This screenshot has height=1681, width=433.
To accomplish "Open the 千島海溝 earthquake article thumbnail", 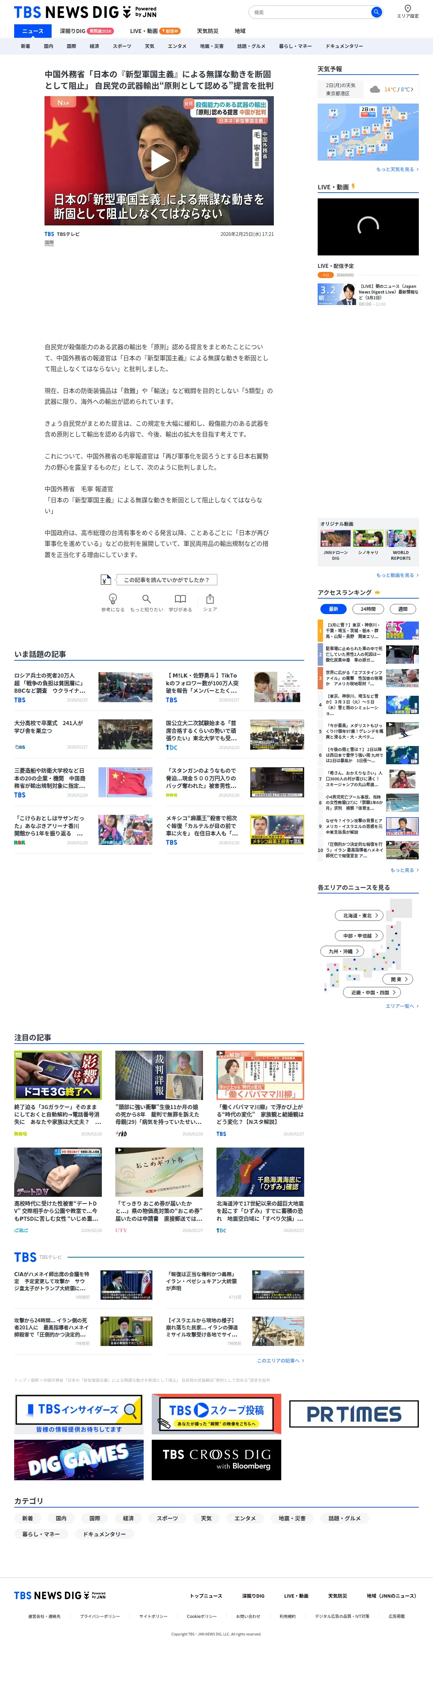I will tap(260, 1172).
